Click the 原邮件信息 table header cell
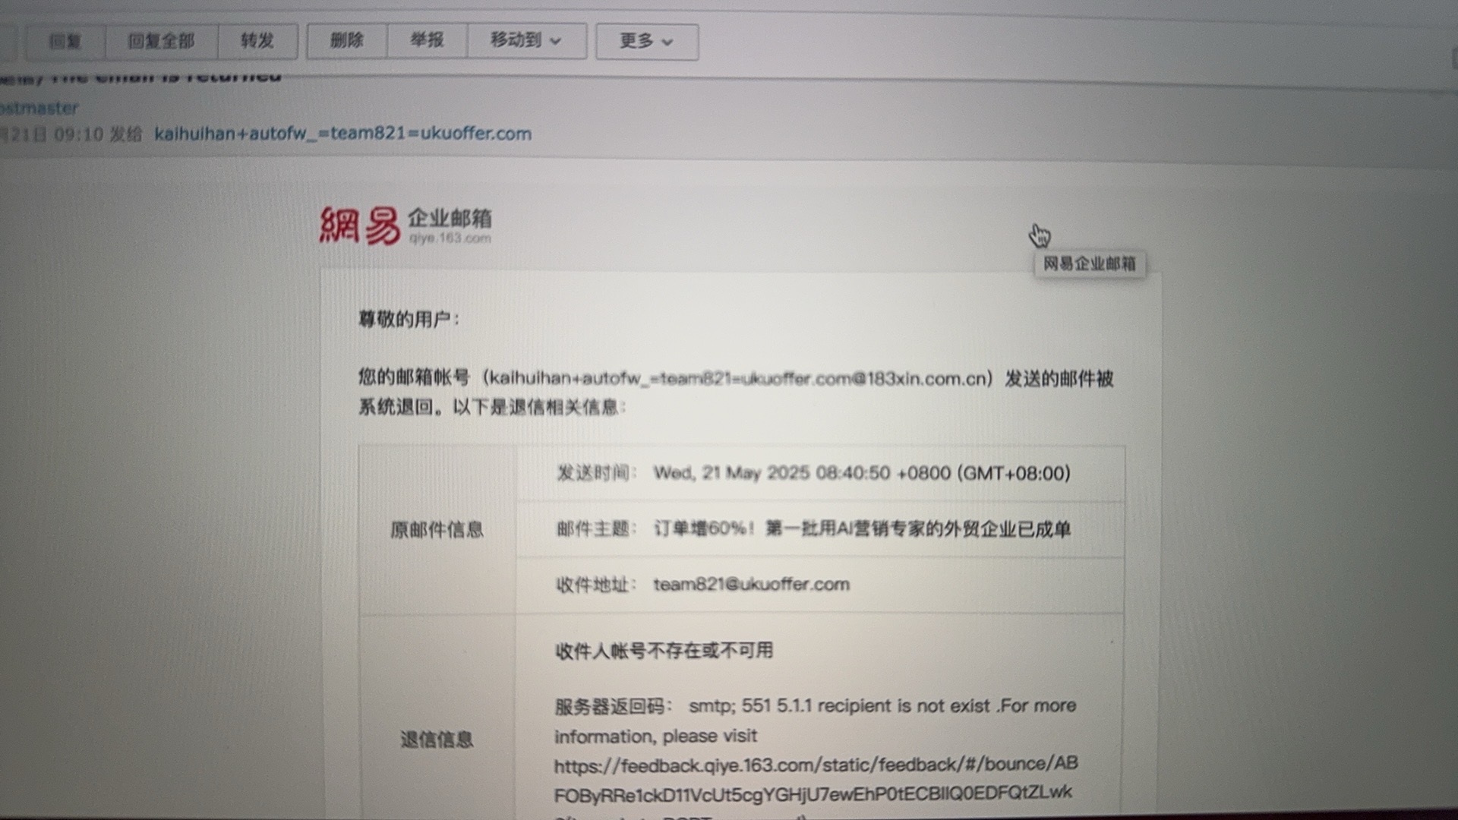The height and width of the screenshot is (820, 1458). tap(437, 530)
